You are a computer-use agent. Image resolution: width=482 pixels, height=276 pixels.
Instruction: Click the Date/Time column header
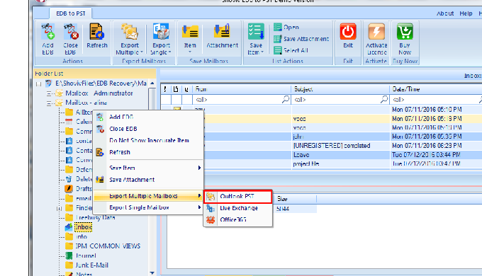coord(436,89)
